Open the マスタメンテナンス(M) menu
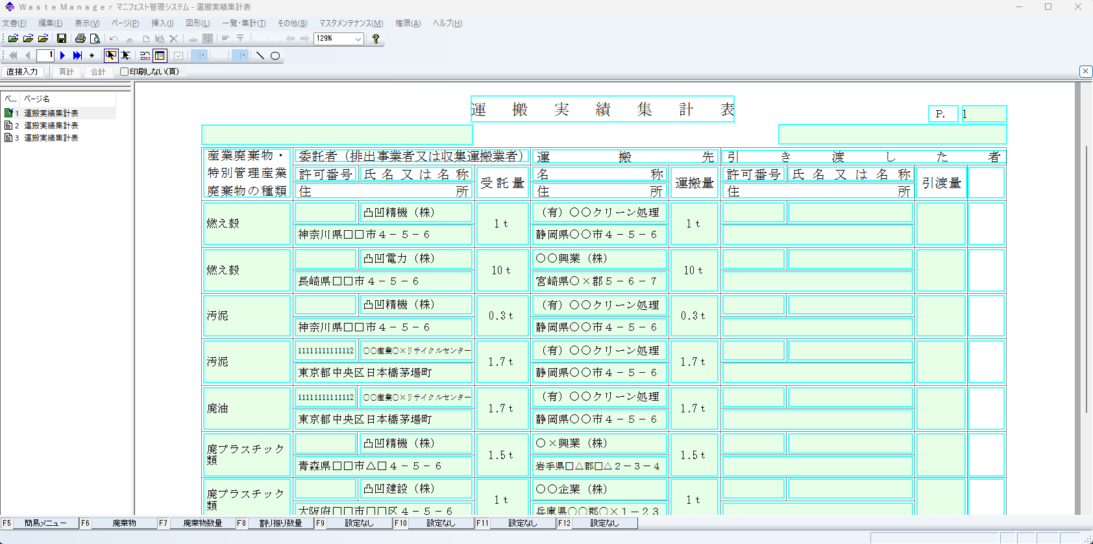 (350, 23)
